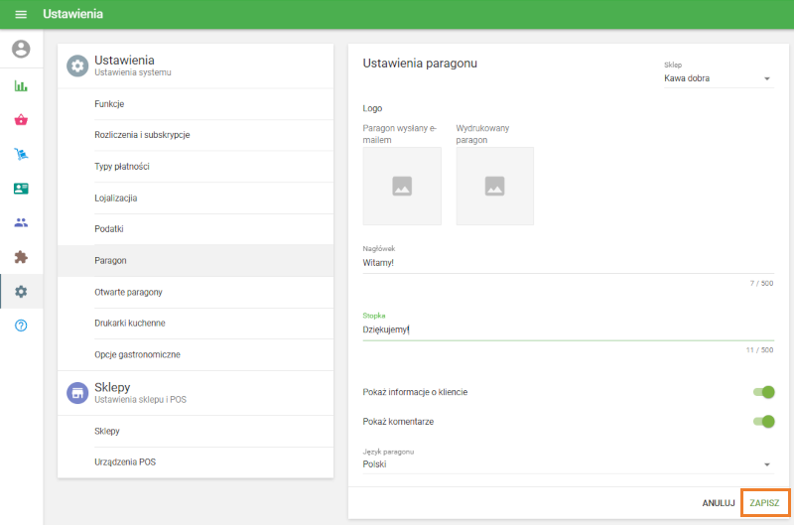794x525 pixels.
Task: Click the Nagłówek header text field
Action: pyautogui.click(x=568, y=263)
